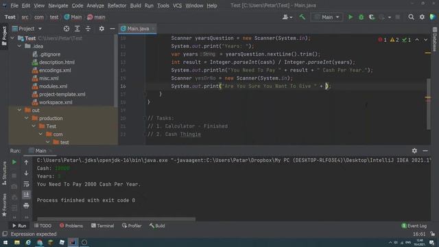Collapse the Test root project node
Viewport: 439px width, 247px height.
pyautogui.click(x=12, y=38)
